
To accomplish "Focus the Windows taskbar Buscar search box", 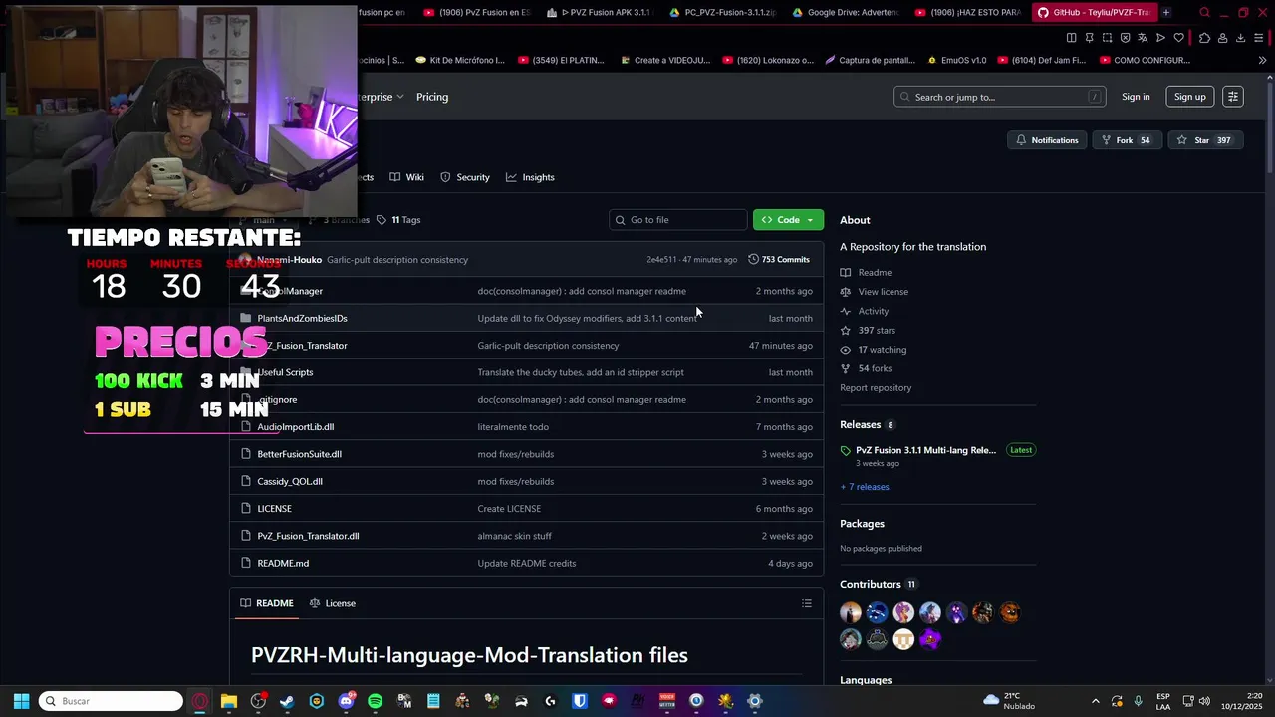I will [x=111, y=701].
